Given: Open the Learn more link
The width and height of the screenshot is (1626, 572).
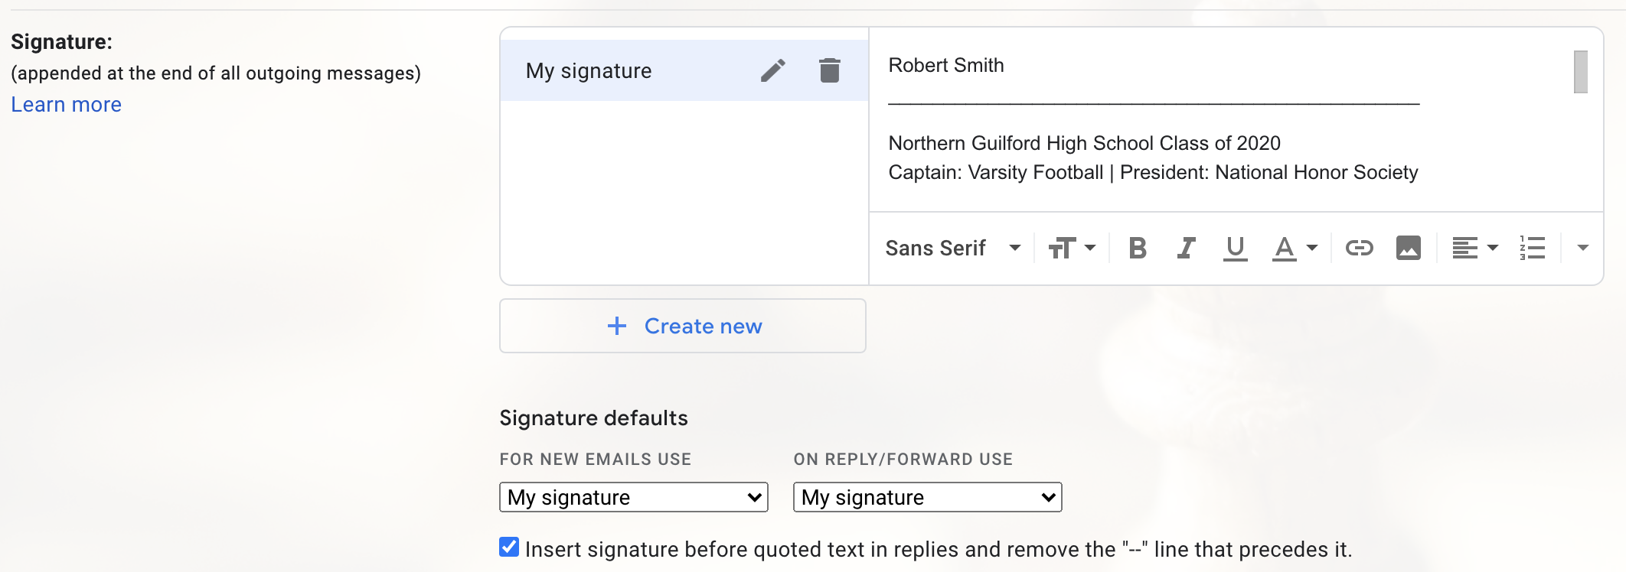Looking at the screenshot, I should point(66,104).
